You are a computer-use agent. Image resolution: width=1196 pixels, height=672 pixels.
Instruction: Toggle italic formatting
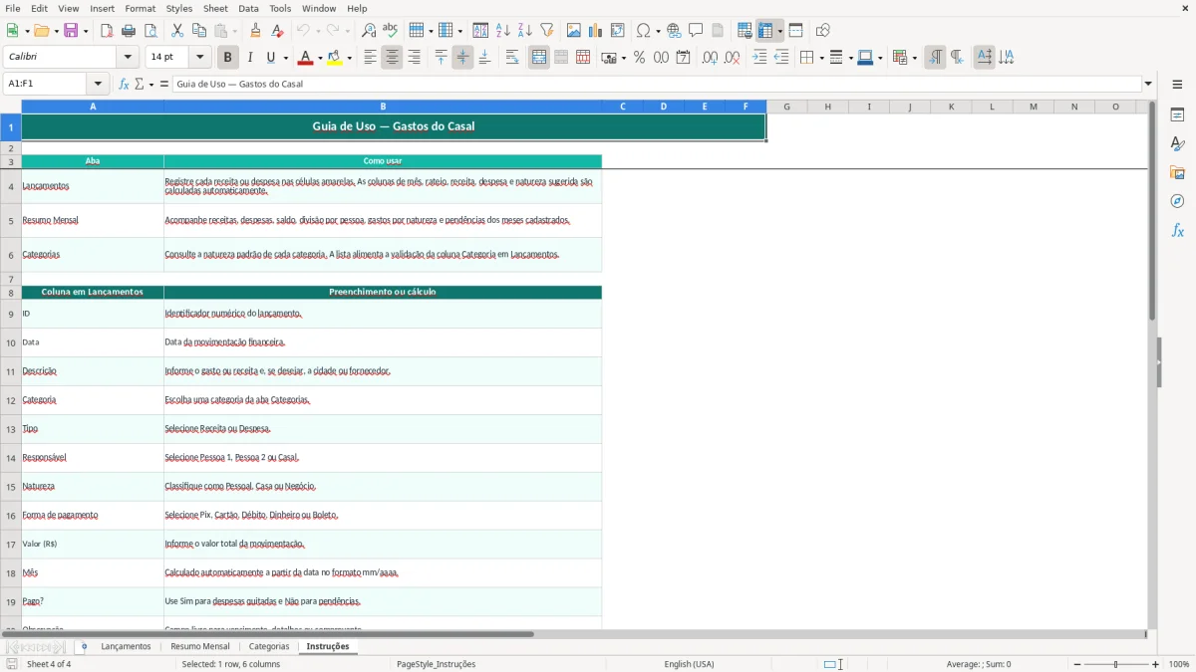[250, 58]
